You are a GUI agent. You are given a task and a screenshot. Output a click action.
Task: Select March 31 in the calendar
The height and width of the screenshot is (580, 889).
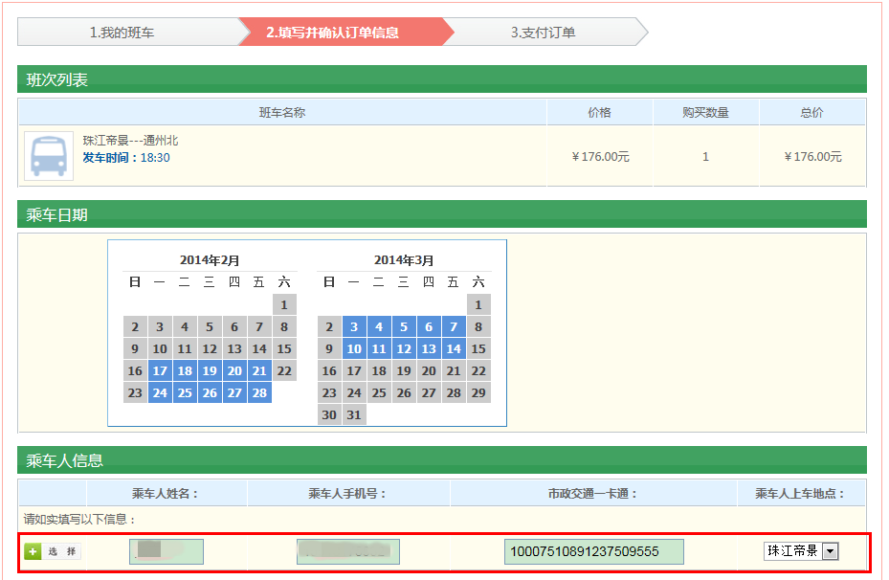(354, 414)
